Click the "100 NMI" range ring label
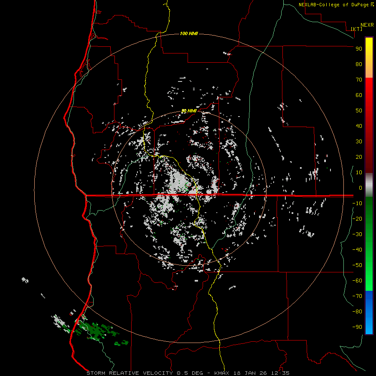 (189, 33)
